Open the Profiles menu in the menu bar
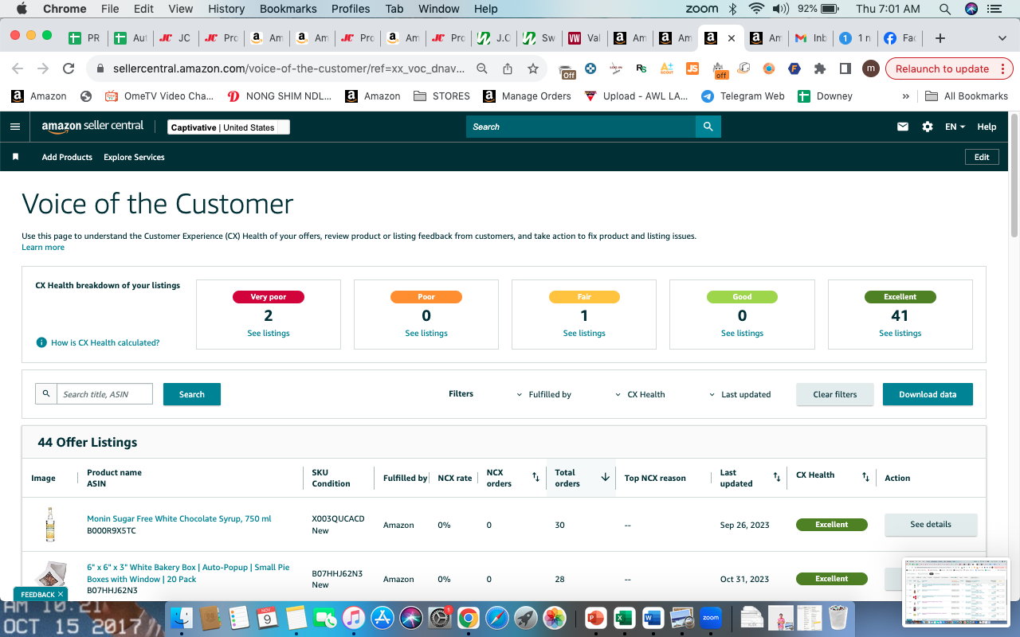Viewport: 1020px width, 637px height. tap(351, 9)
